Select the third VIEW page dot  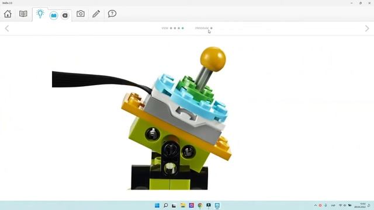click(179, 28)
